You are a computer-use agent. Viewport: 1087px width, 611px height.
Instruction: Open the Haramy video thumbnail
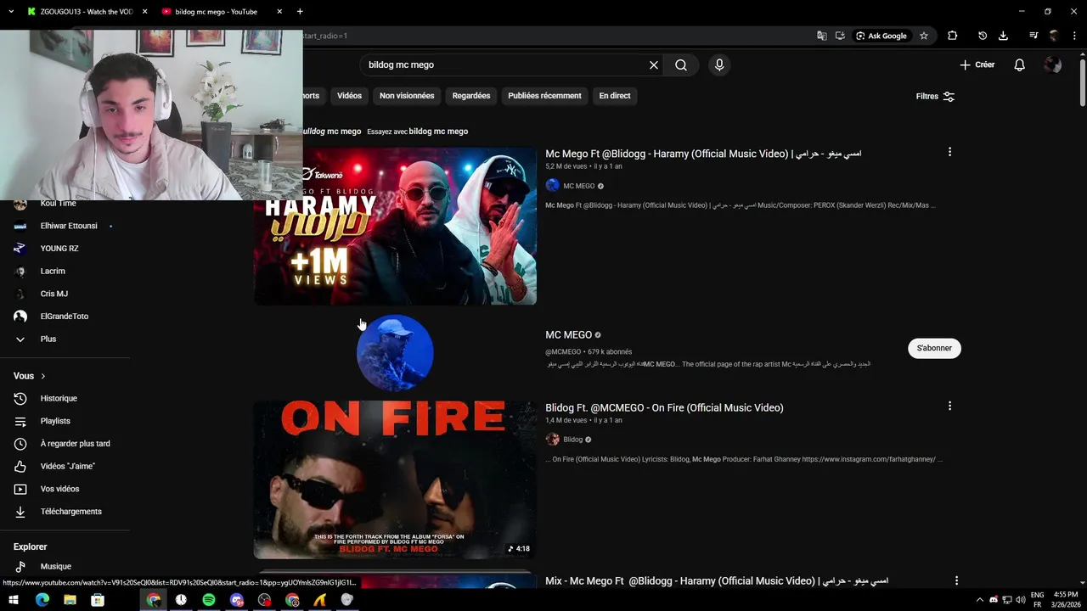(x=395, y=226)
